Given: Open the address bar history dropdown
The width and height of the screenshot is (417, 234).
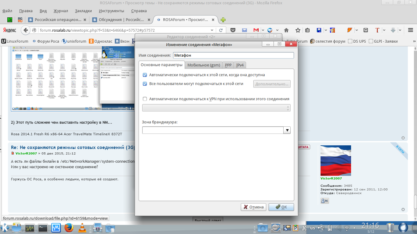Looking at the screenshot, I should pos(212,30).
